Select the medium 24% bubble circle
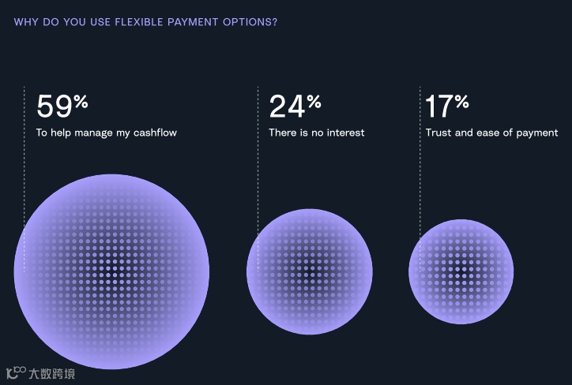Viewport: 572px width, 385px height. pos(310,271)
